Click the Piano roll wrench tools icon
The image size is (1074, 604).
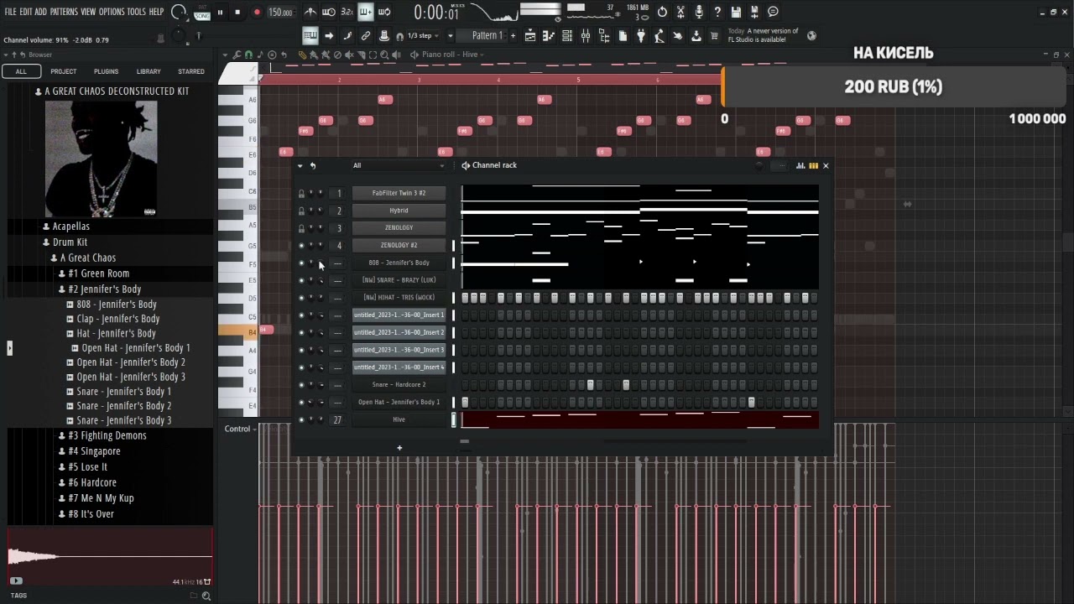coord(237,55)
